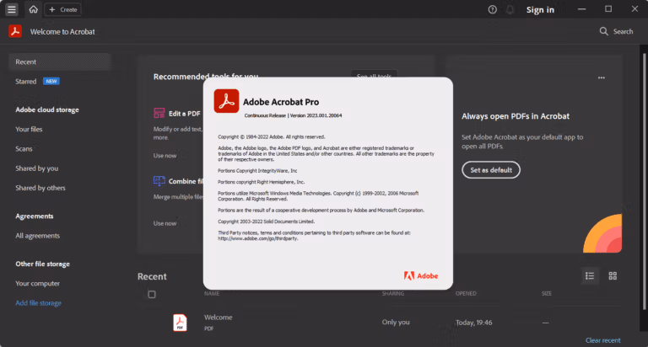Click the Only you sharing cell
Screen dimensions: 648x347
click(x=396, y=323)
